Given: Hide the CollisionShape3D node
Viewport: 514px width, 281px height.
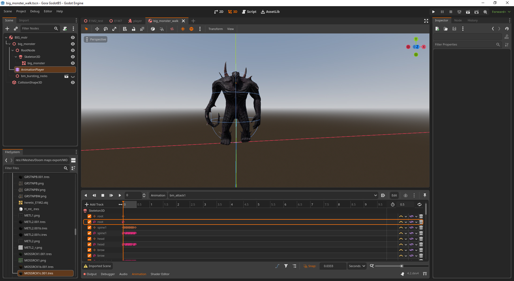Looking at the screenshot, I should point(73,82).
